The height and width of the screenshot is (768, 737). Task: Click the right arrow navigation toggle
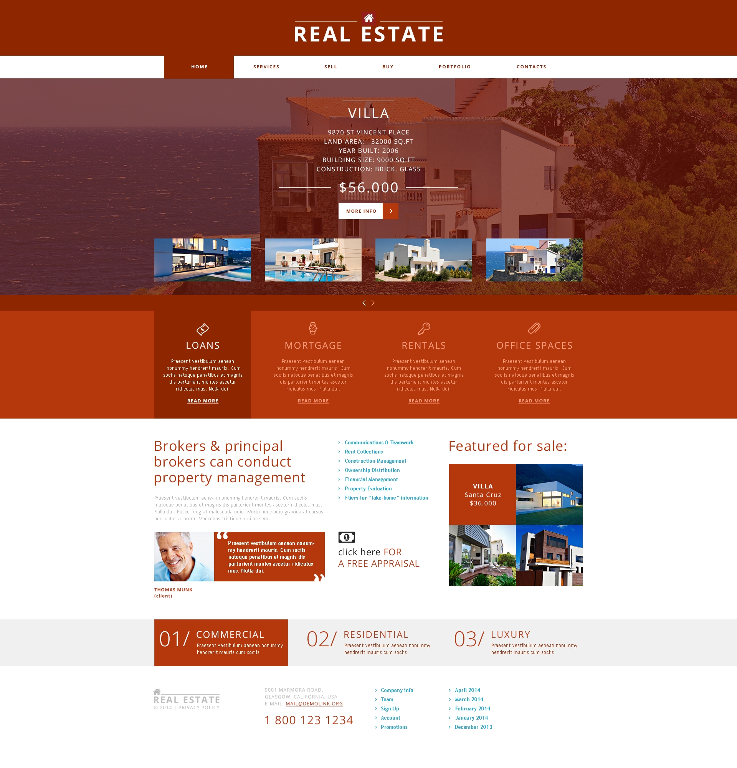point(373,303)
